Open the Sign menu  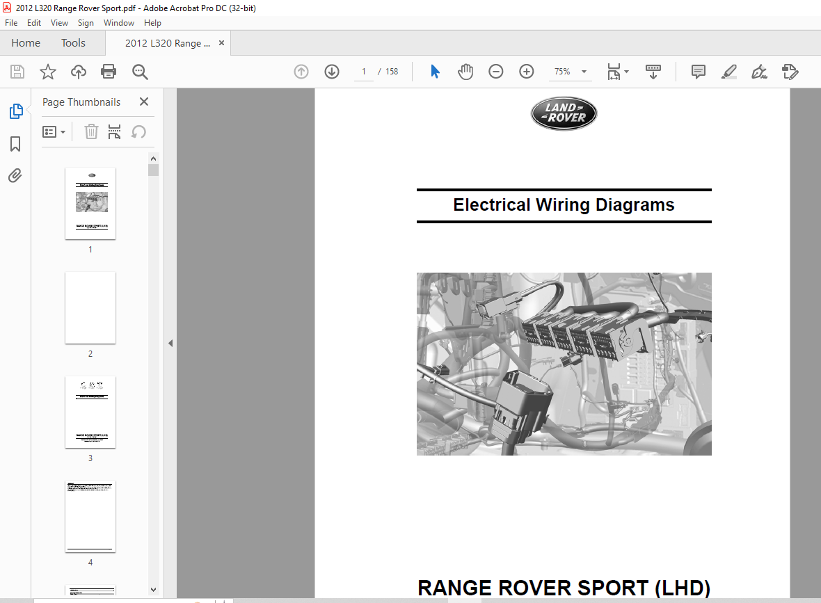point(86,23)
